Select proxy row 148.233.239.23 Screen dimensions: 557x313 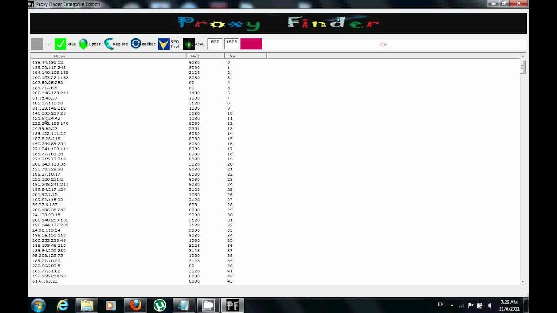point(49,113)
